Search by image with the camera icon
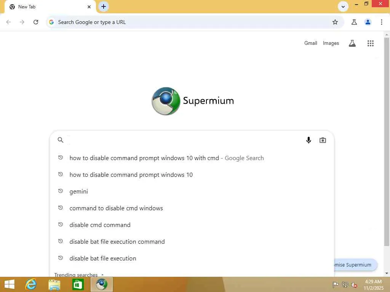The image size is (390, 292). 323,140
